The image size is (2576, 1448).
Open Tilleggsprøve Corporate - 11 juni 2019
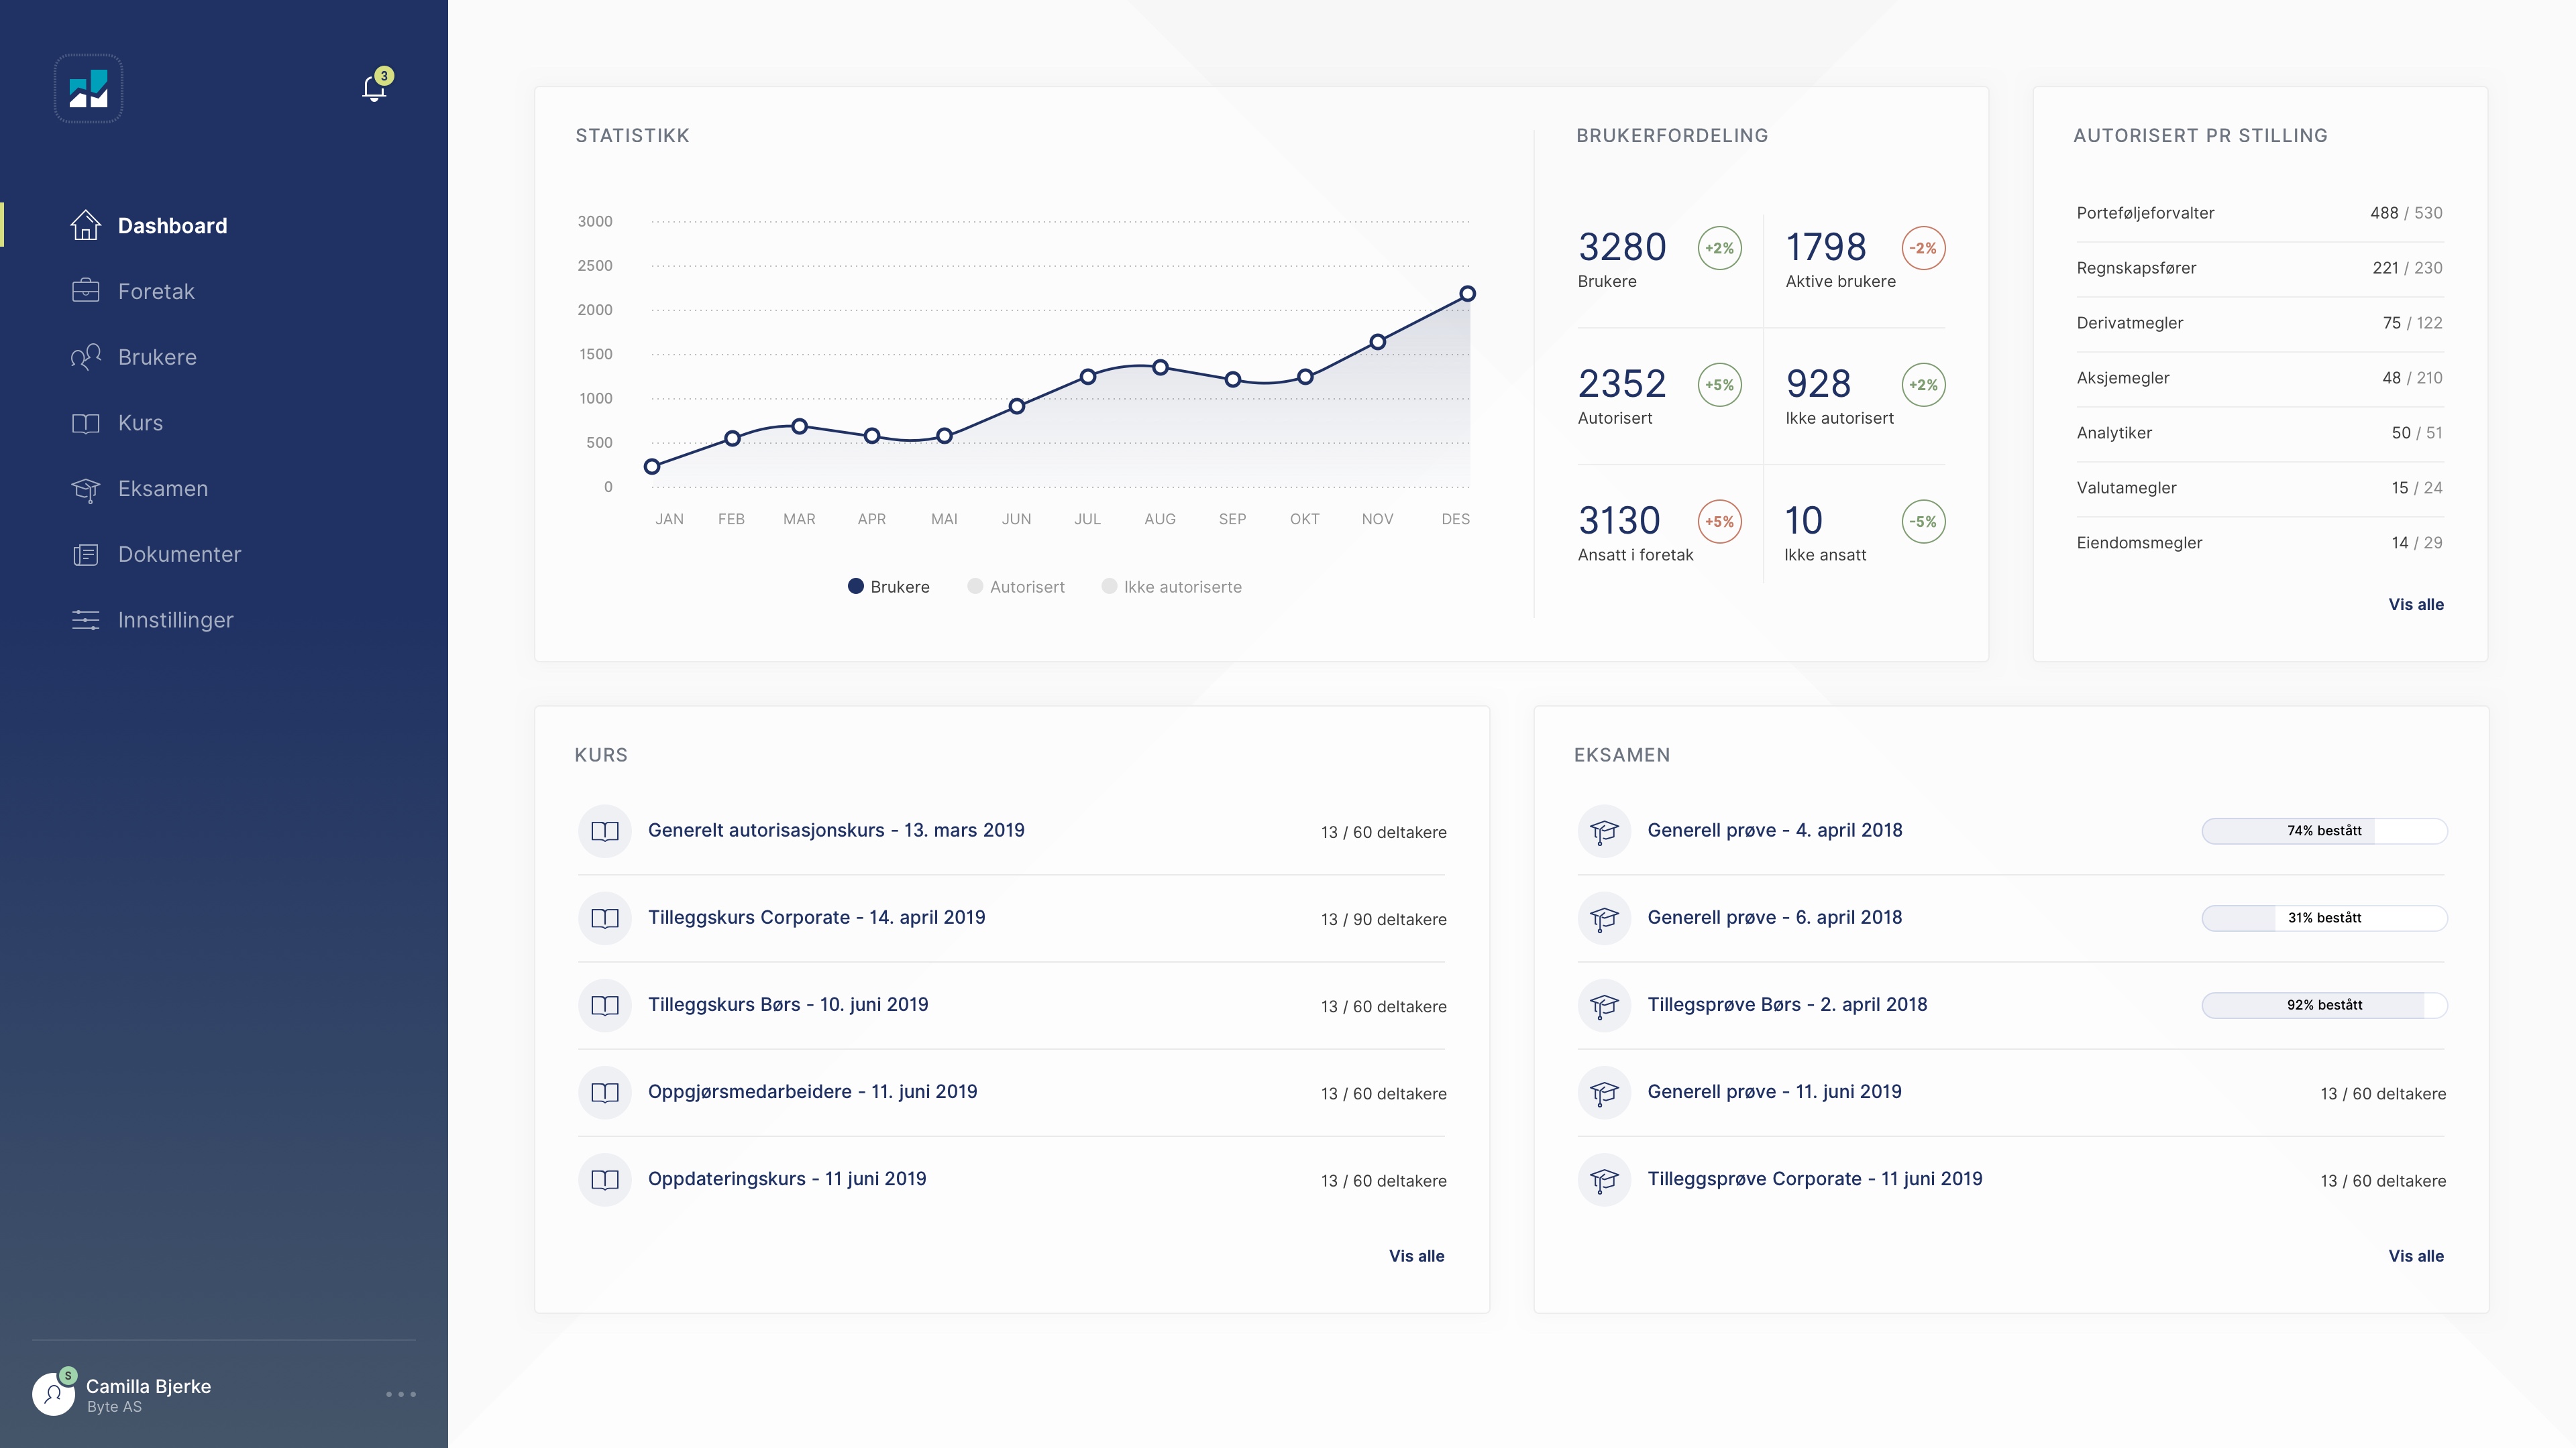pyautogui.click(x=1814, y=1179)
